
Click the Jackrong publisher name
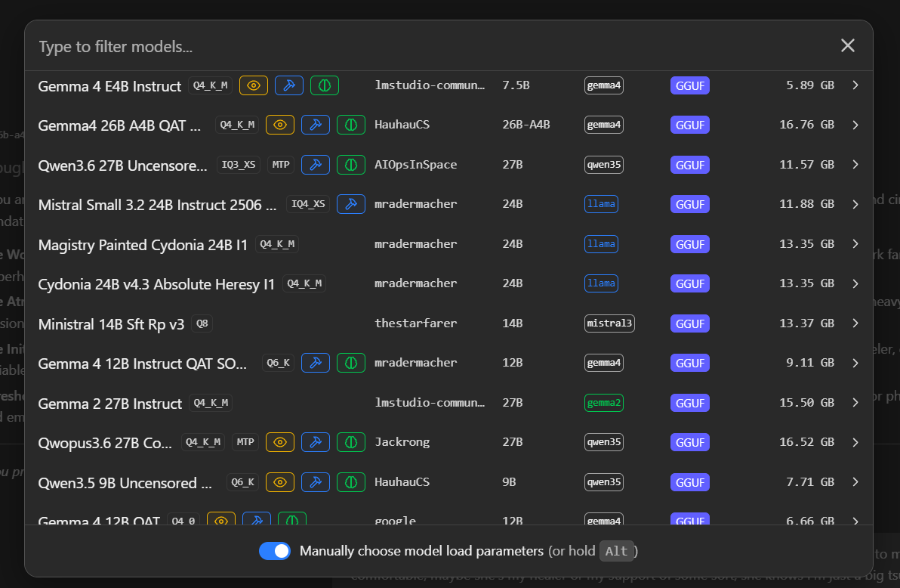click(x=402, y=442)
